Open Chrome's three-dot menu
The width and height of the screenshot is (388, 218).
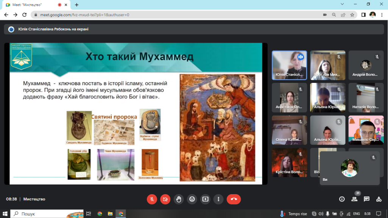click(382, 15)
